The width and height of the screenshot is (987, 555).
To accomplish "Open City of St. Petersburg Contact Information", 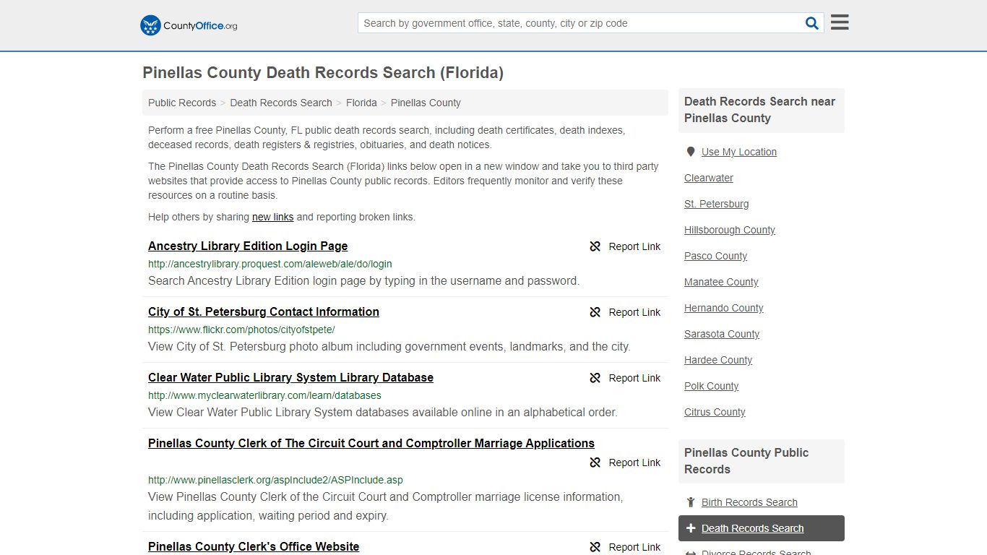I will [x=264, y=311].
